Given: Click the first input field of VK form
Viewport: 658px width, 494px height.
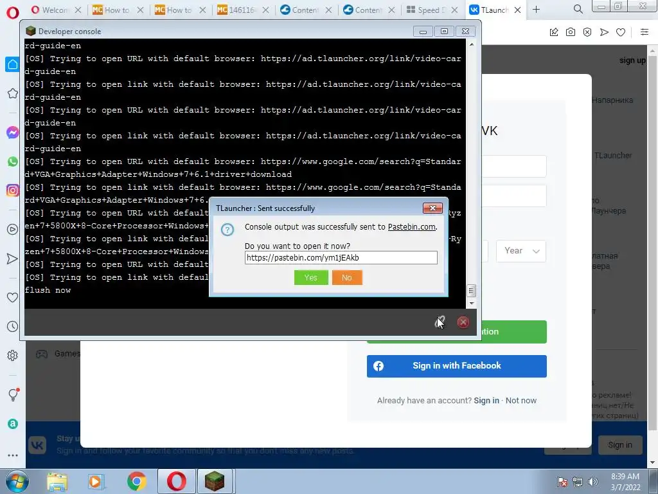Looking at the screenshot, I should [514, 167].
